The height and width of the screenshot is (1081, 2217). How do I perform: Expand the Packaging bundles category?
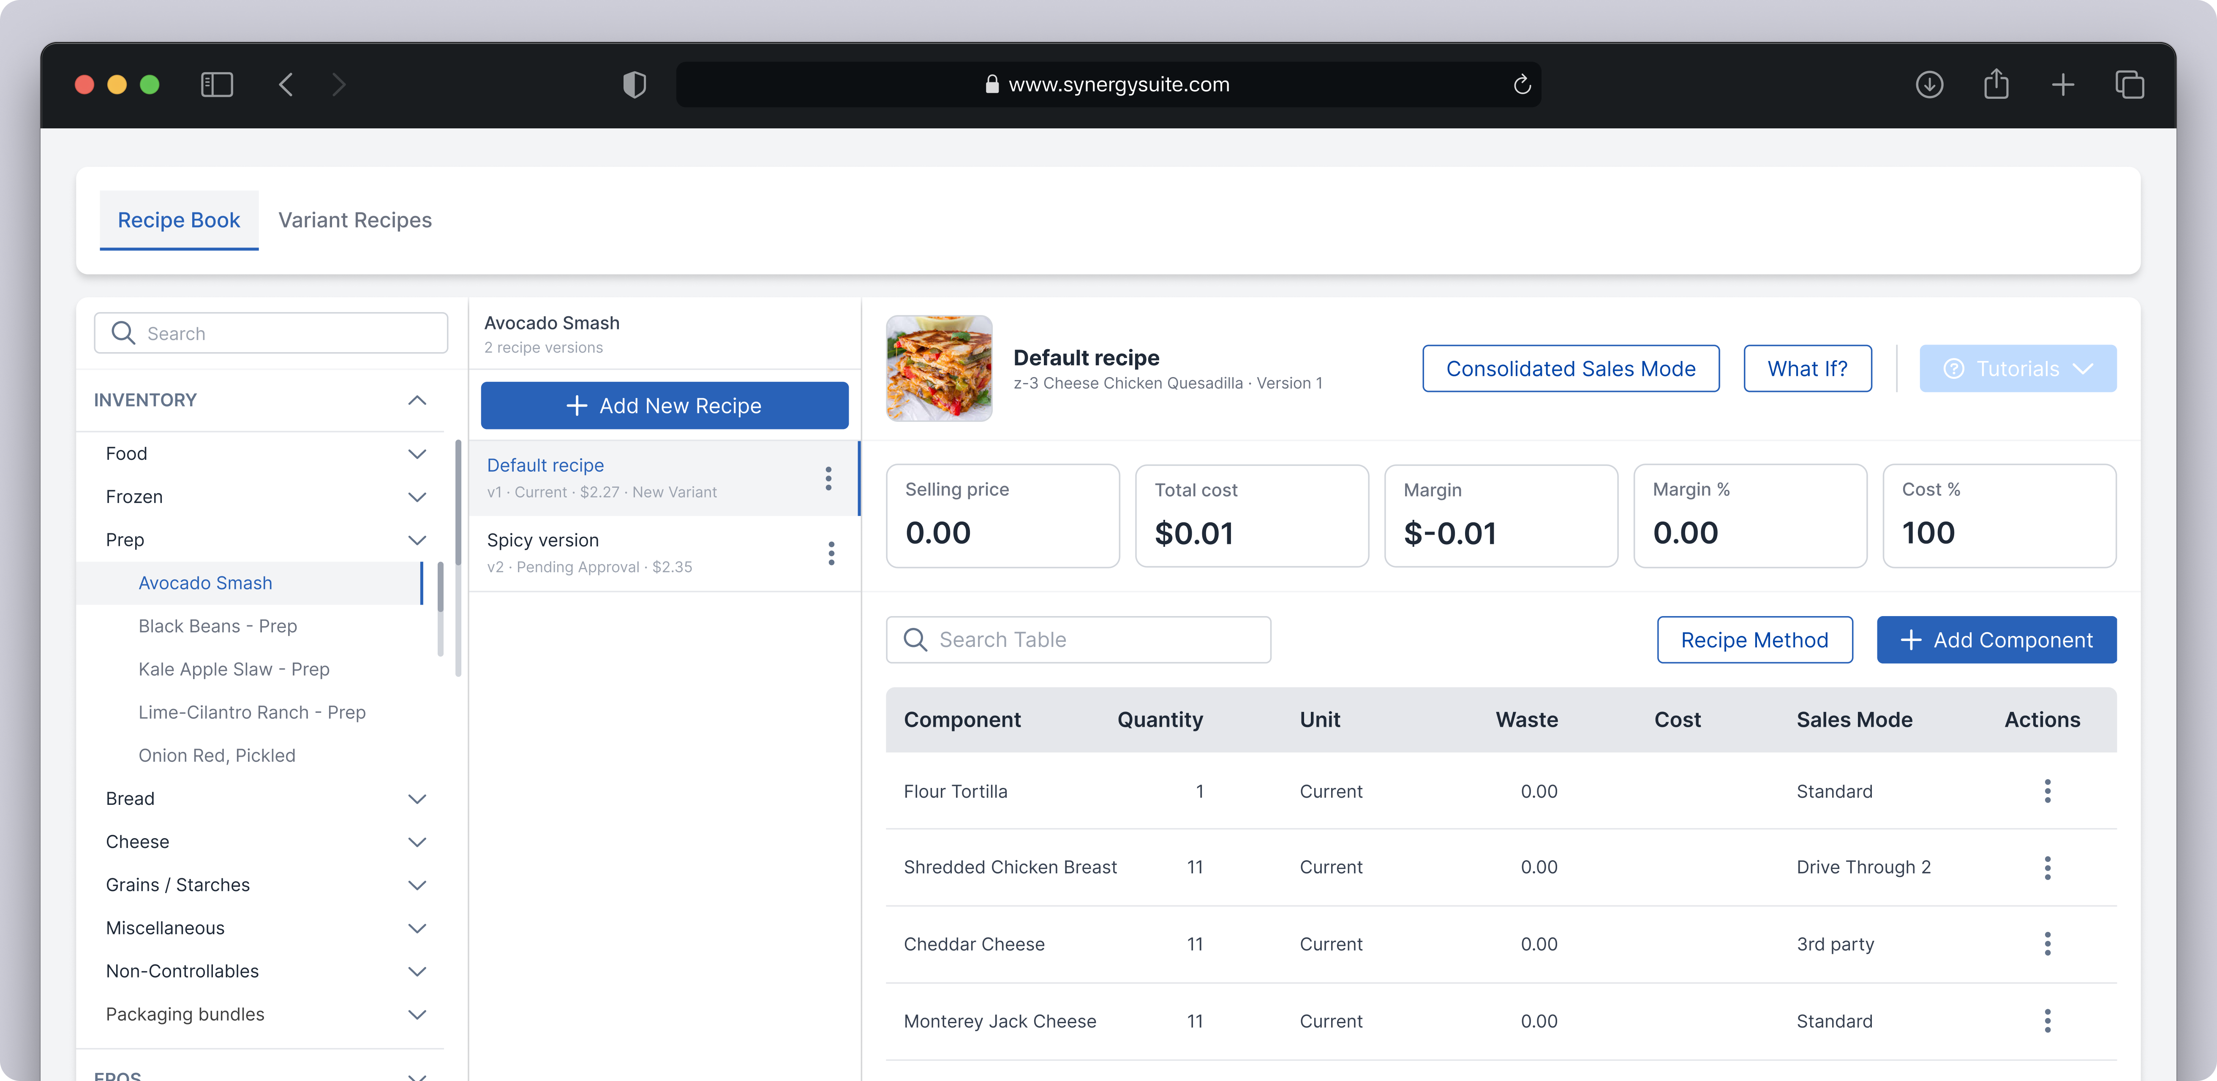pos(417,1015)
